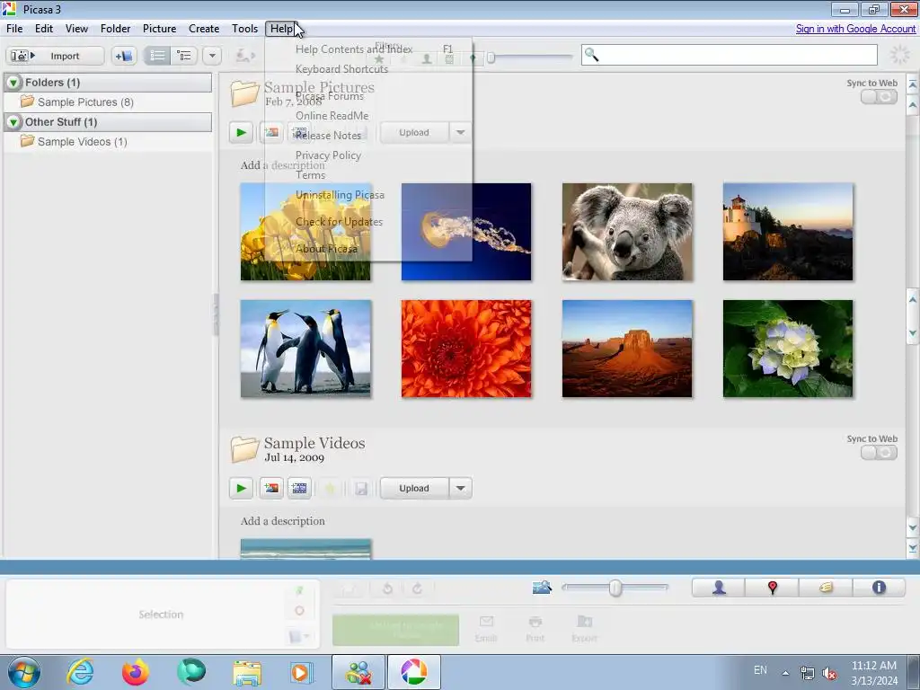
Task: Click the muted volume icon in system tray
Action: tap(829, 674)
